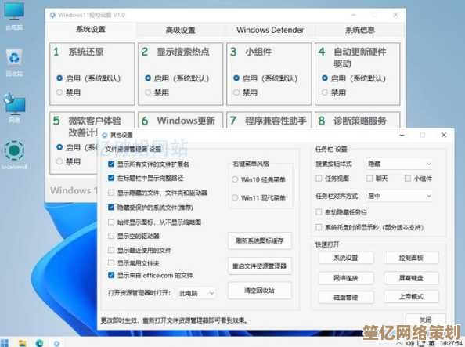Screen dimensions: 465x347
Task: Check 系统托盘时间显示秒 option
Action: [x=319, y=227]
